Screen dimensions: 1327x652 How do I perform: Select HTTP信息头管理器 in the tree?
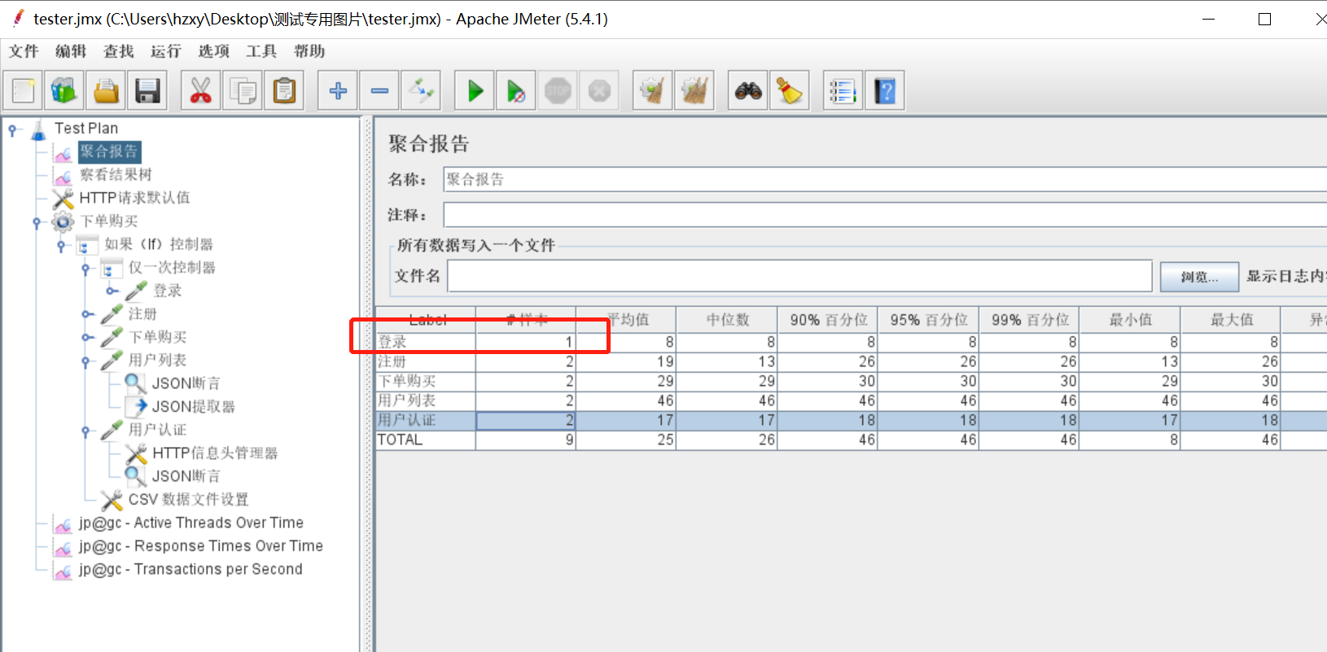(x=215, y=453)
